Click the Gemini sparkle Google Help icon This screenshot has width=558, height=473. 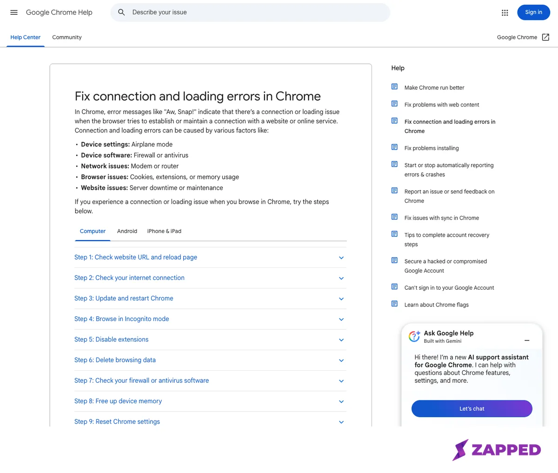pos(414,336)
